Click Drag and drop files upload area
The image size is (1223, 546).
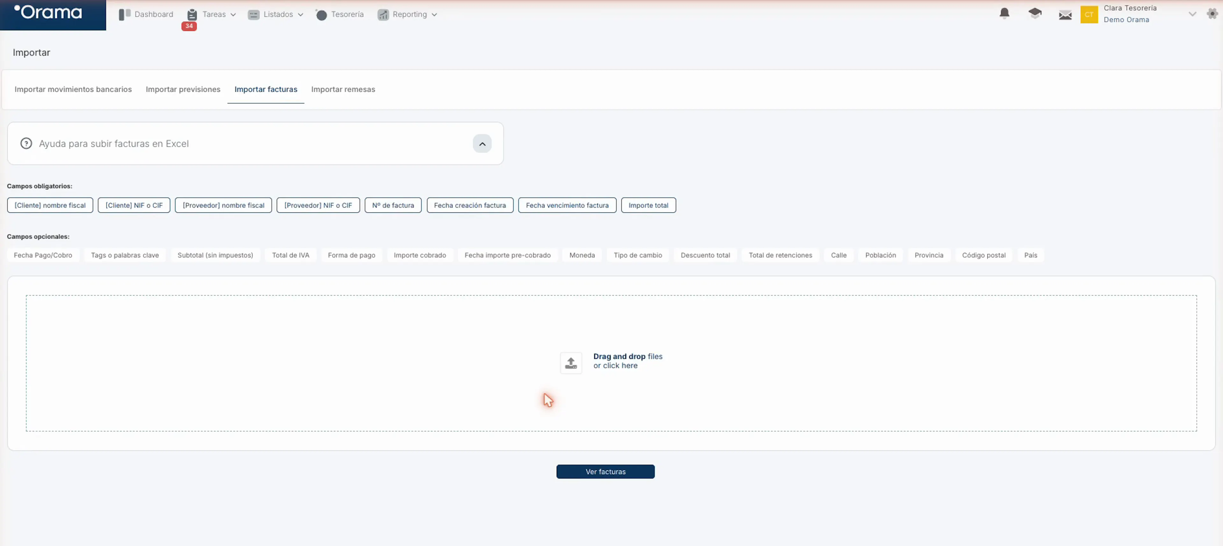[611, 363]
